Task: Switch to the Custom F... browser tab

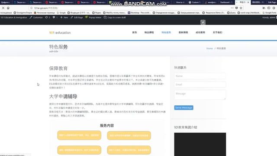Action: click(195, 2)
